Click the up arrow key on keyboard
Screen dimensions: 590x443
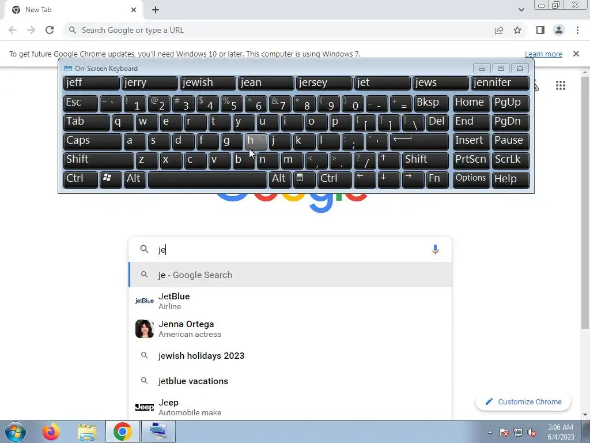(x=389, y=160)
